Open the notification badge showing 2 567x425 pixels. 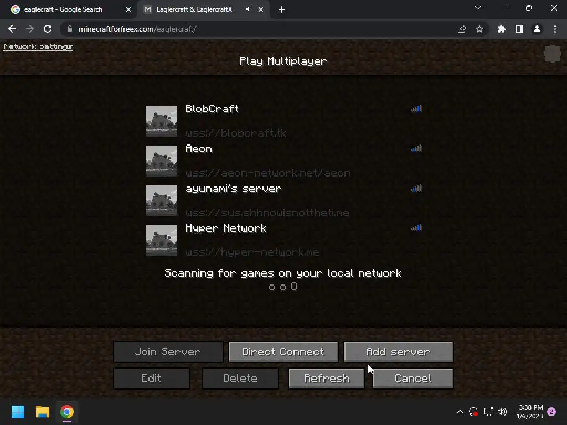pyautogui.click(x=551, y=412)
